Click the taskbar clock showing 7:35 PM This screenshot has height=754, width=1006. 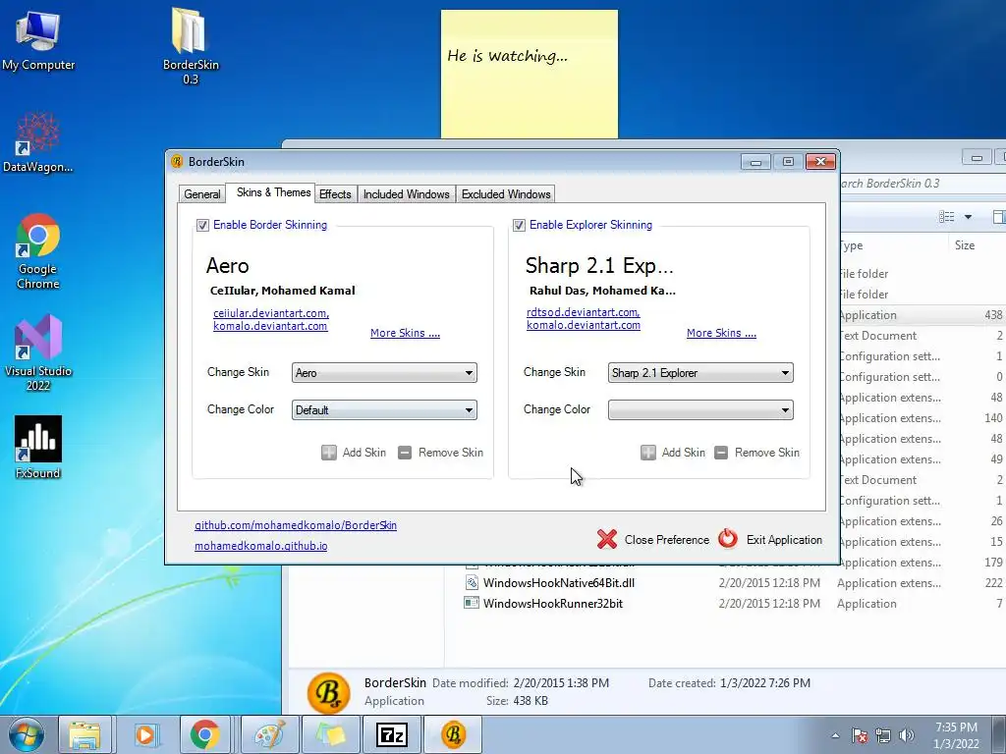956,735
